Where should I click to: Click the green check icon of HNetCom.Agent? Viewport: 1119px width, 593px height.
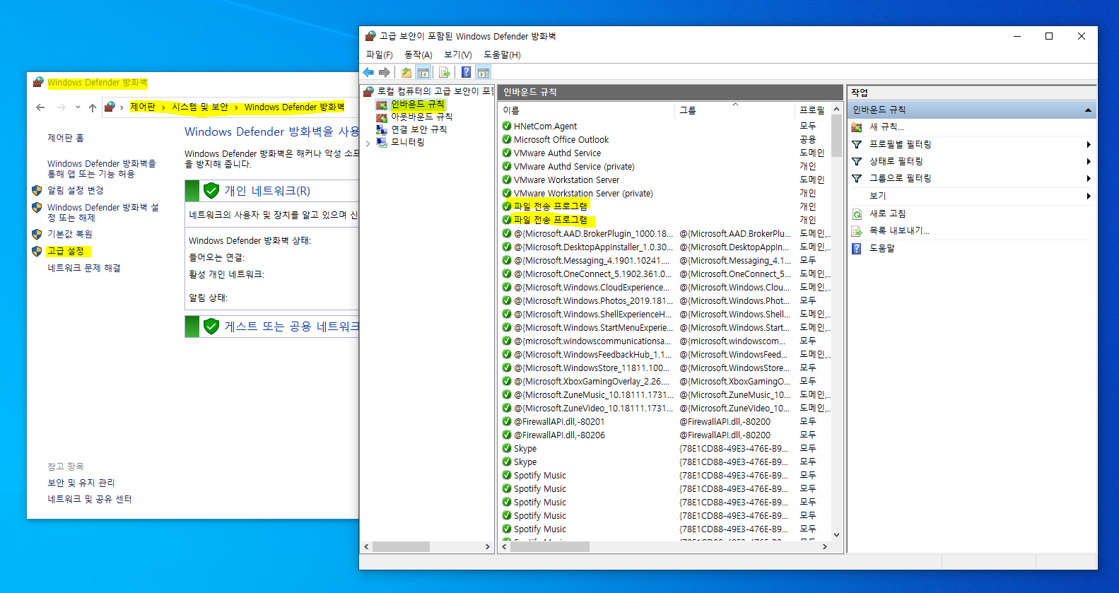pos(507,126)
